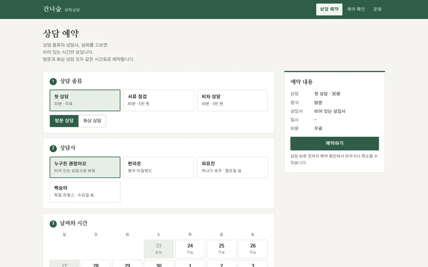Image resolution: width=428 pixels, height=267 pixels.
Task: Choose counselor 차유진
Action: [x=232, y=167]
